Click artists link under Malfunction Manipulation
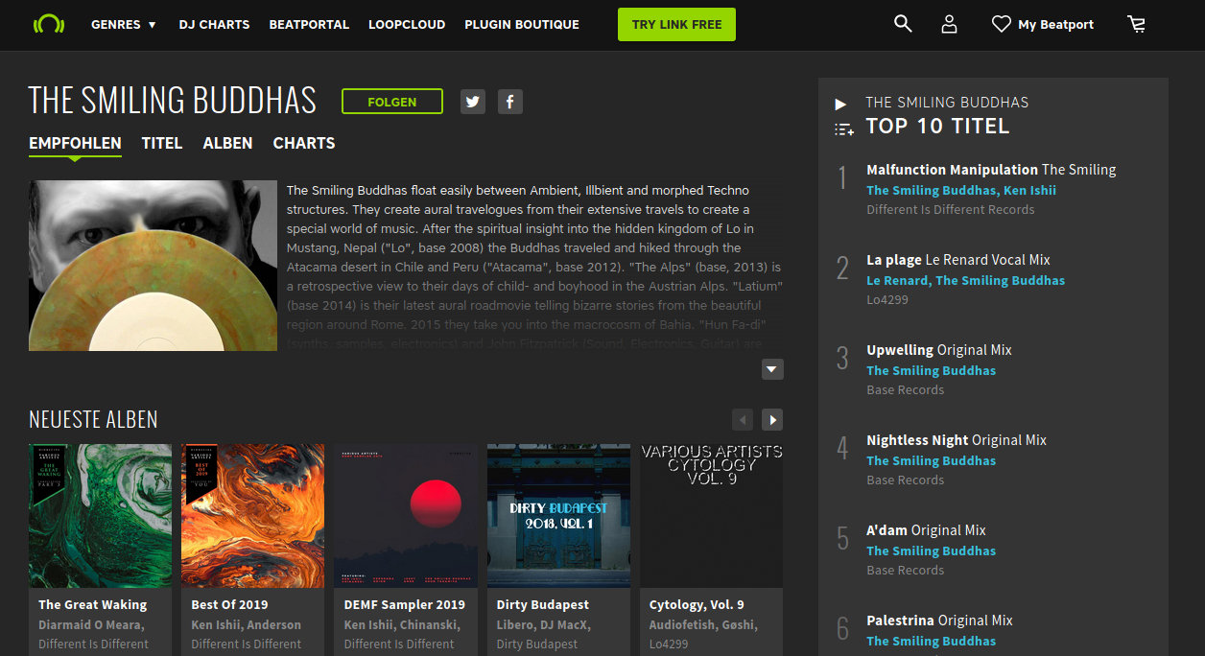The width and height of the screenshot is (1205, 656). pyautogui.click(x=961, y=190)
